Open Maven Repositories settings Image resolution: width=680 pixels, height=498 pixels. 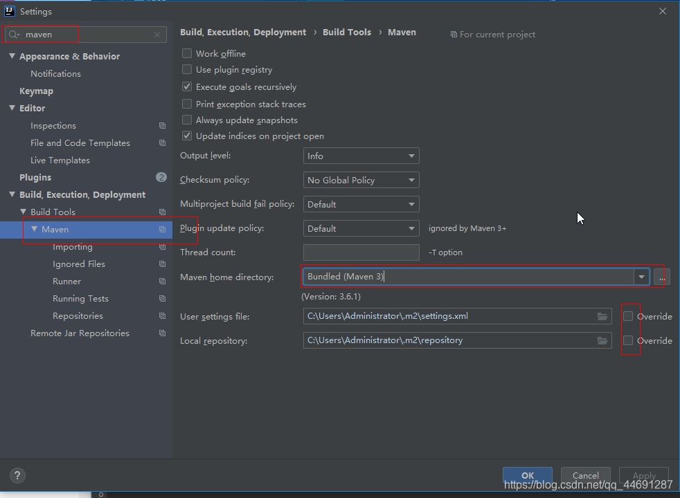click(x=78, y=316)
